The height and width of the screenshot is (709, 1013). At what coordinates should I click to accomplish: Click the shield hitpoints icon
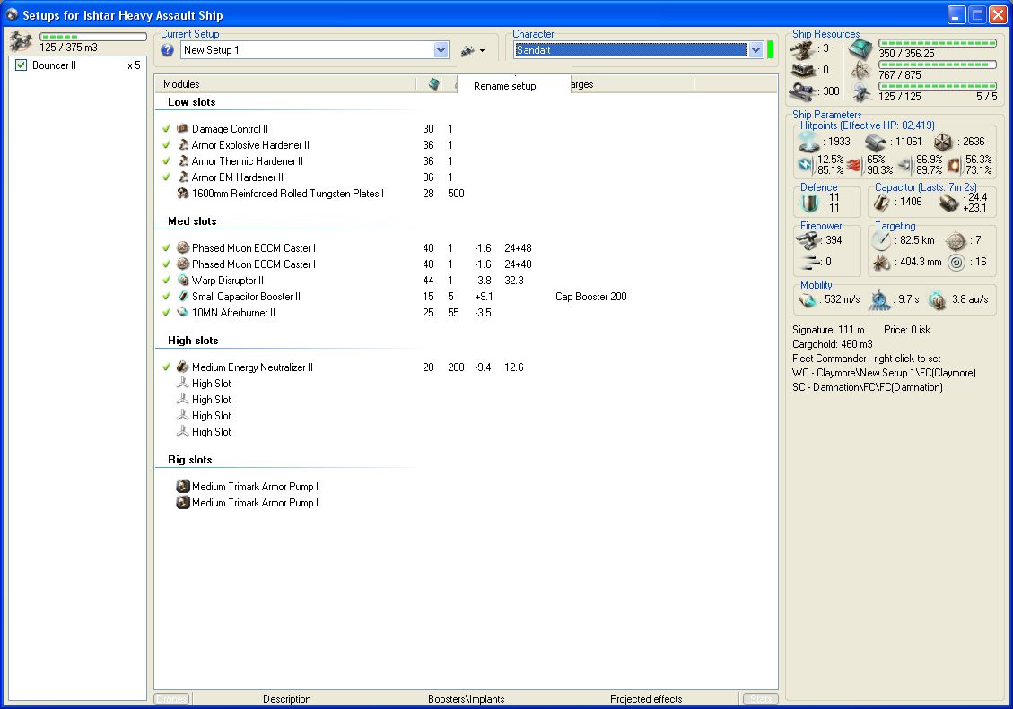click(808, 142)
